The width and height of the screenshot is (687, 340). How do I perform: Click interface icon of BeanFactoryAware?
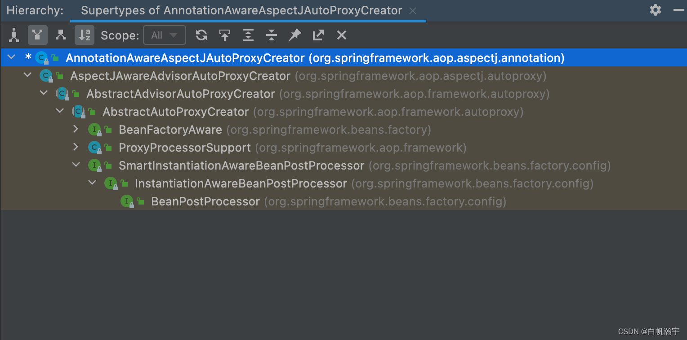tap(94, 130)
